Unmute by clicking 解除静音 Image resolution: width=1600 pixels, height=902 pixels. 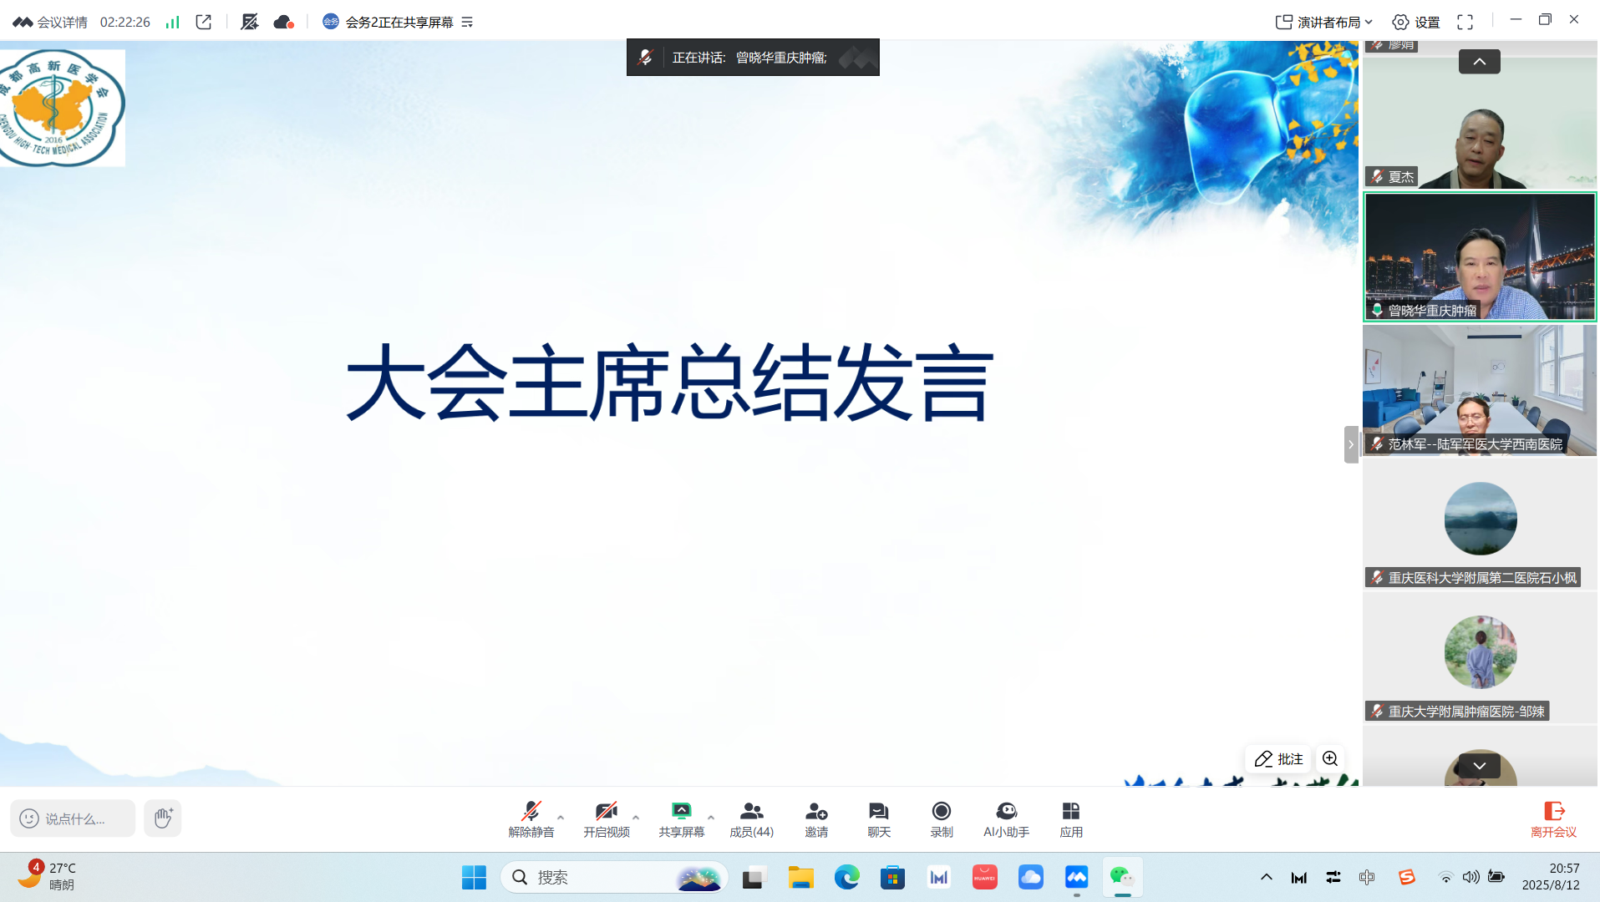click(531, 818)
